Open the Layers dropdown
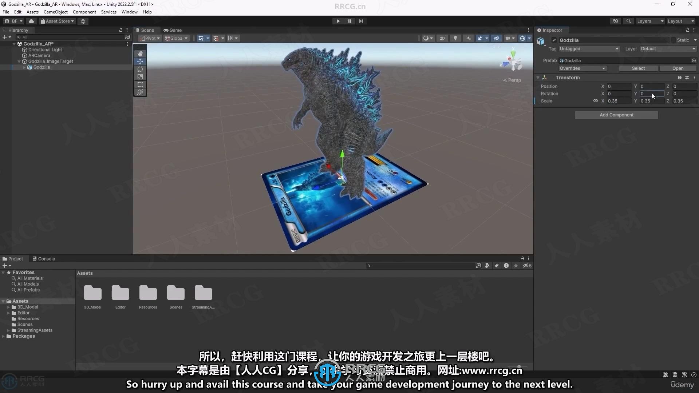 click(650, 21)
